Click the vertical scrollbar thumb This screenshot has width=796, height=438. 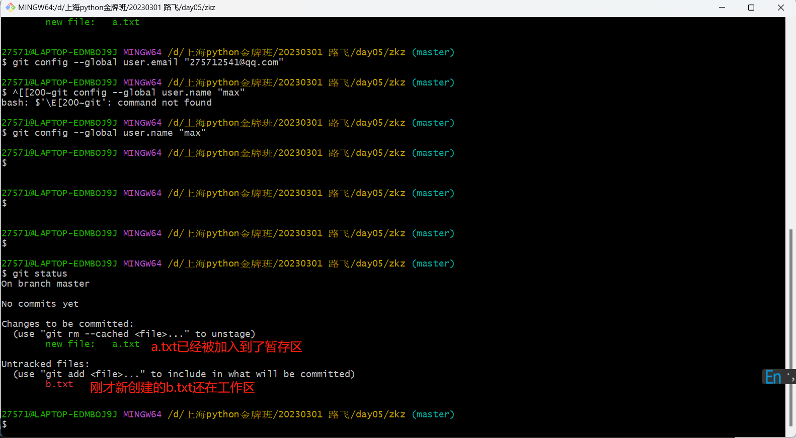(x=790, y=327)
